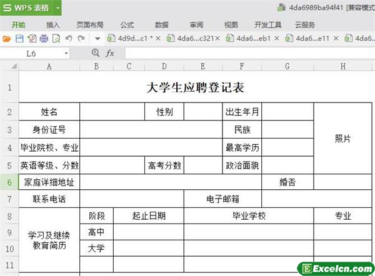Click the 政治面貌 cell
The height and width of the screenshot is (276, 375).
242,165
